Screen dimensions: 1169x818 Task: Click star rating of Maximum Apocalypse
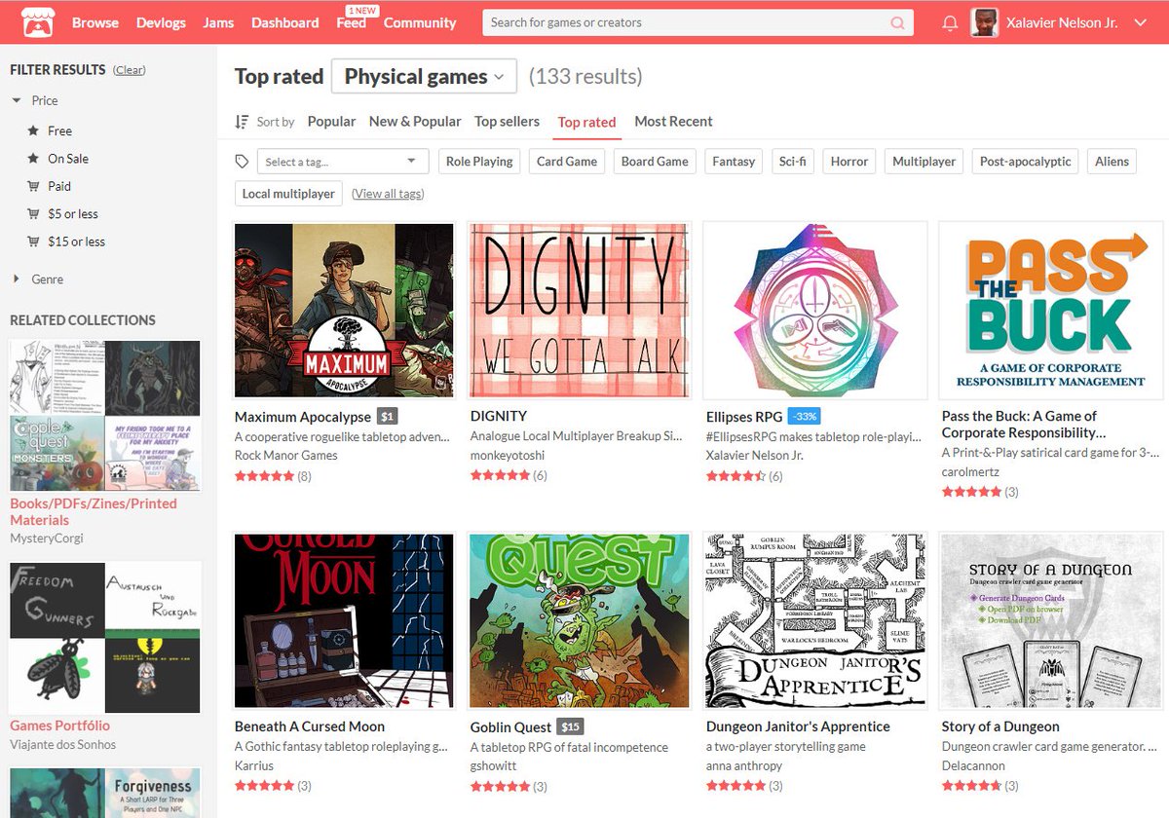coord(264,476)
